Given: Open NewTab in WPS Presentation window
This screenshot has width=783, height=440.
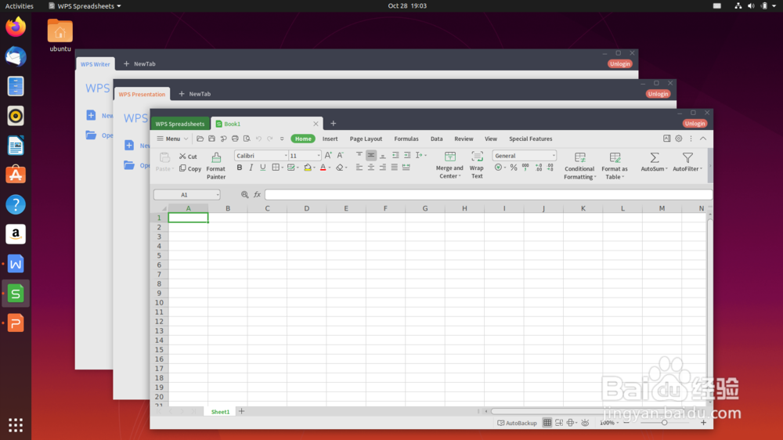Looking at the screenshot, I should pos(195,94).
